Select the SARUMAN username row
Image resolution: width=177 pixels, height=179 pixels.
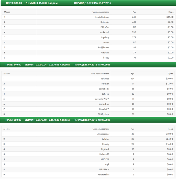tap(104, 170)
